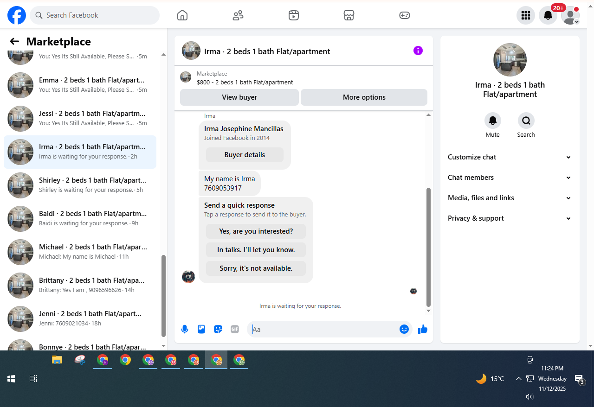Viewport: 594px width, 407px height.
Task: Open the notifications bell with 20+ badge
Action: [548, 15]
